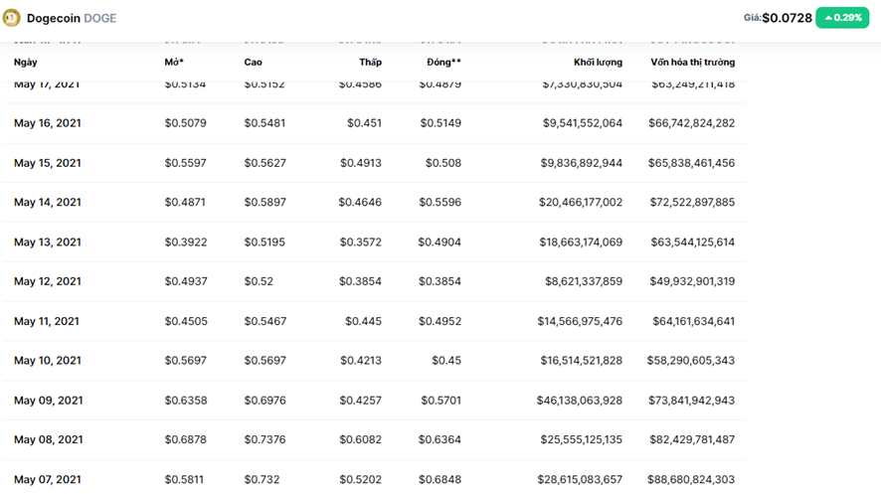Select the May 13, 2021 open price $0.3922

186,243
